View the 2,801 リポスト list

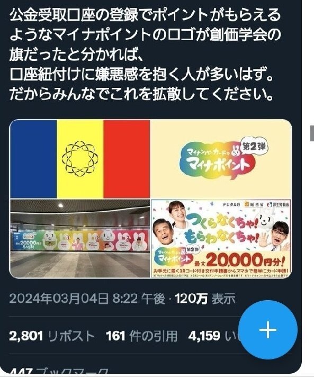[51, 336]
